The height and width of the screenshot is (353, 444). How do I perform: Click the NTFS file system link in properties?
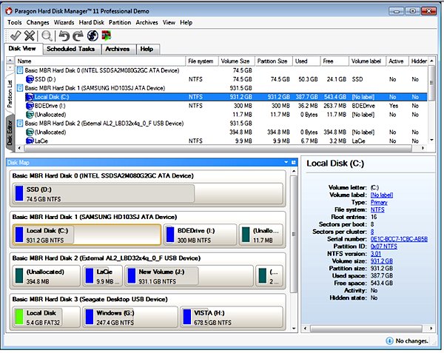pyautogui.click(x=377, y=209)
